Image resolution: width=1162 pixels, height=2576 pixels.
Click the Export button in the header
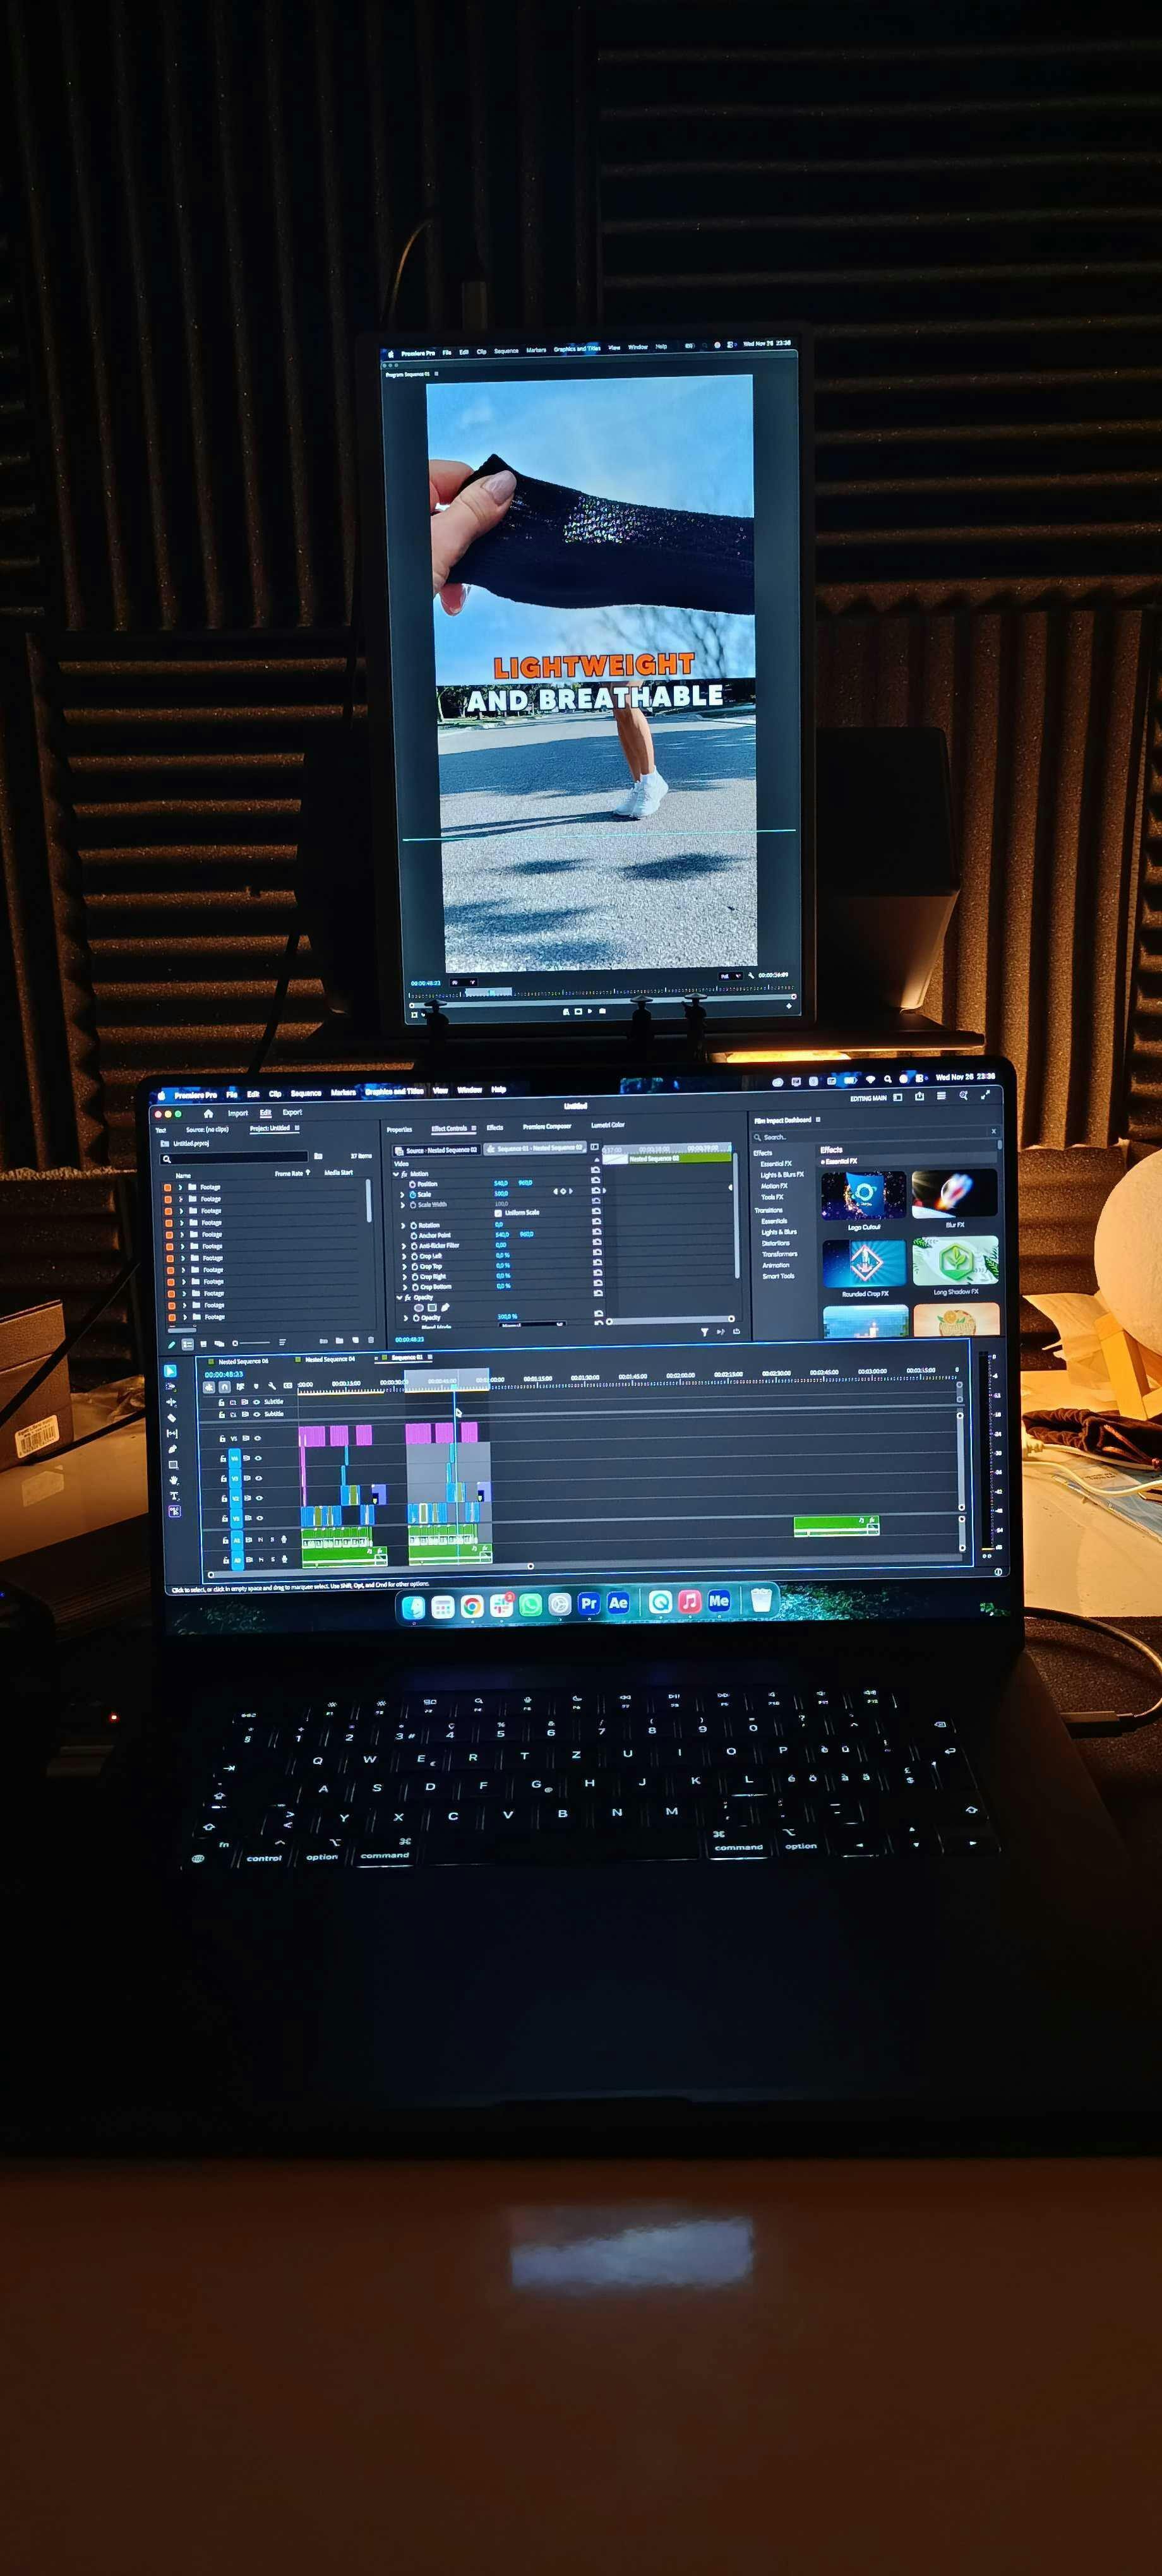[x=292, y=1112]
